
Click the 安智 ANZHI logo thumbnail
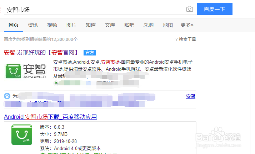pos(26,71)
